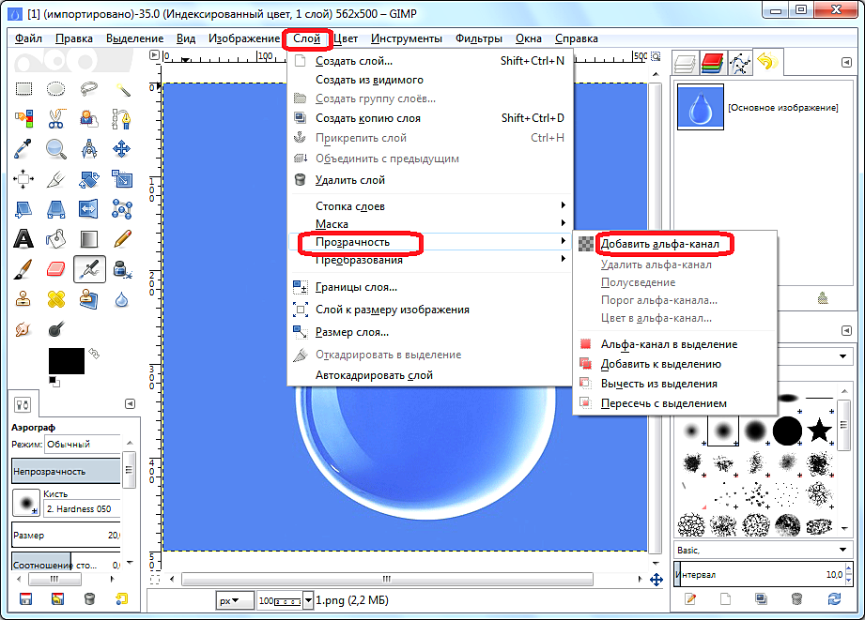
Task: Open the Layers dialog tab
Action: 685,64
